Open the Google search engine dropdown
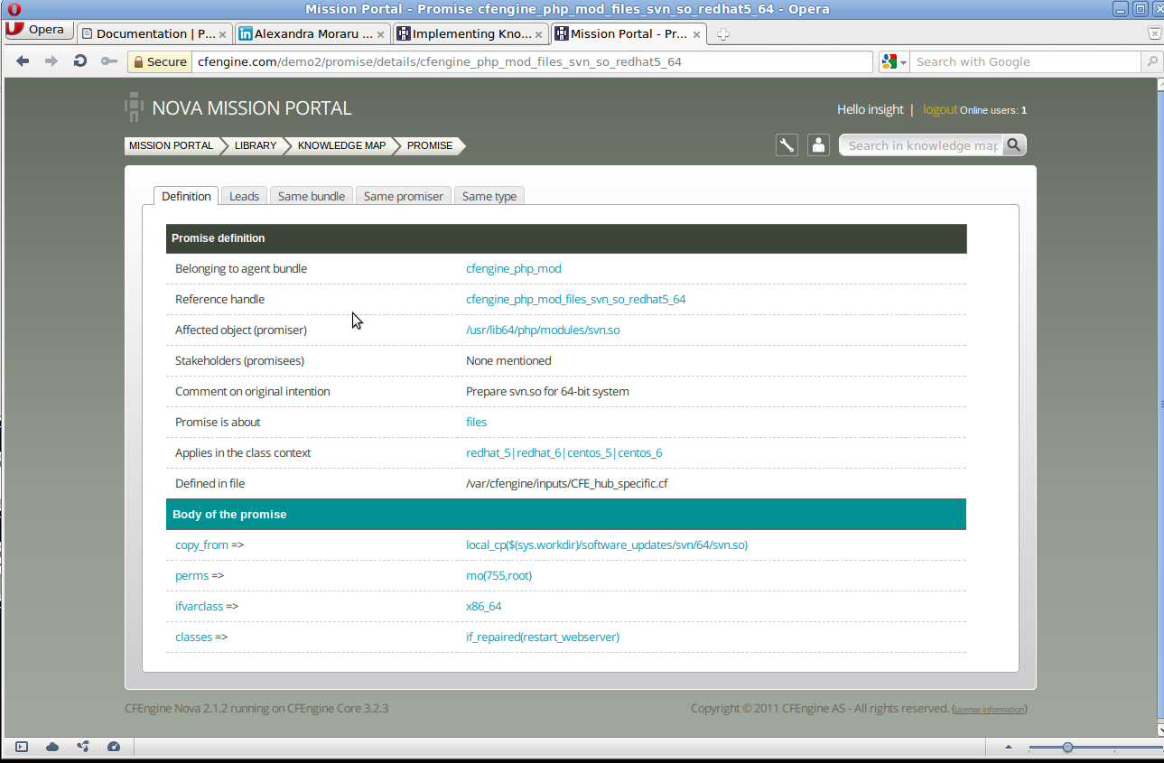Viewport: 1164px width, 763px height. (x=895, y=61)
